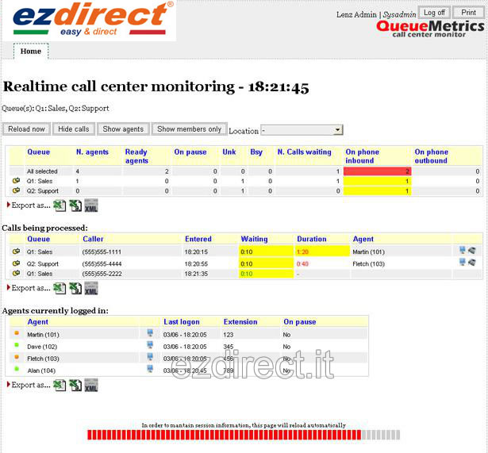This screenshot has height=453, width=488.
Task: Expand Export as... under agents list
Action: tap(29, 385)
